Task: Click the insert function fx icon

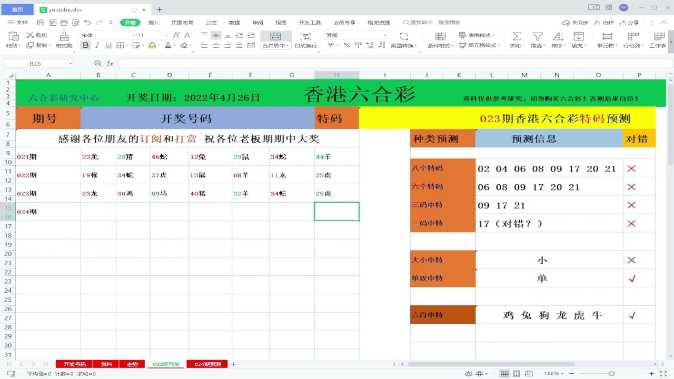Action: 110,63
